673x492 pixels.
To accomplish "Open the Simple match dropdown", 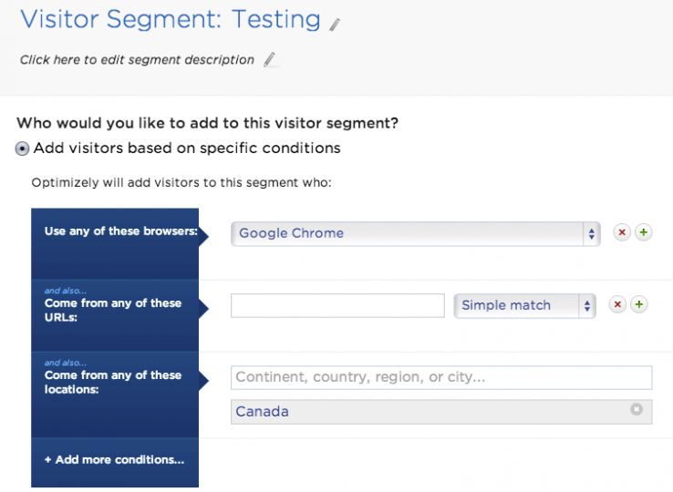I will 524,305.
